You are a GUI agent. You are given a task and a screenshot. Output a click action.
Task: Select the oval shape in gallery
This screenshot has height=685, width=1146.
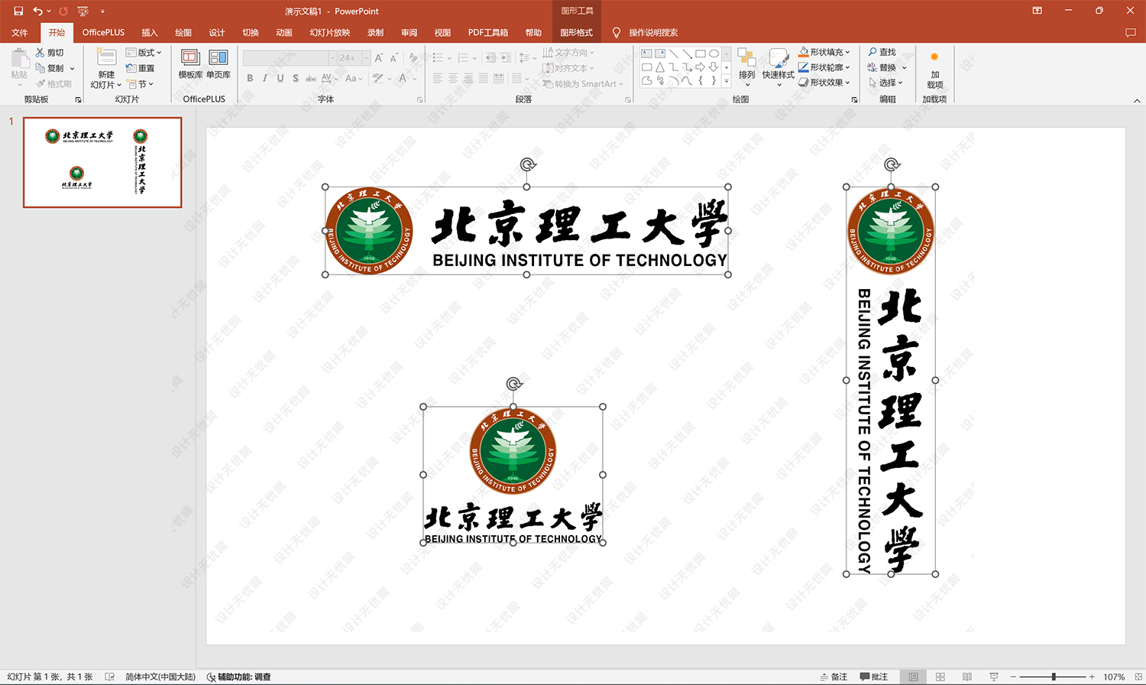(x=714, y=54)
